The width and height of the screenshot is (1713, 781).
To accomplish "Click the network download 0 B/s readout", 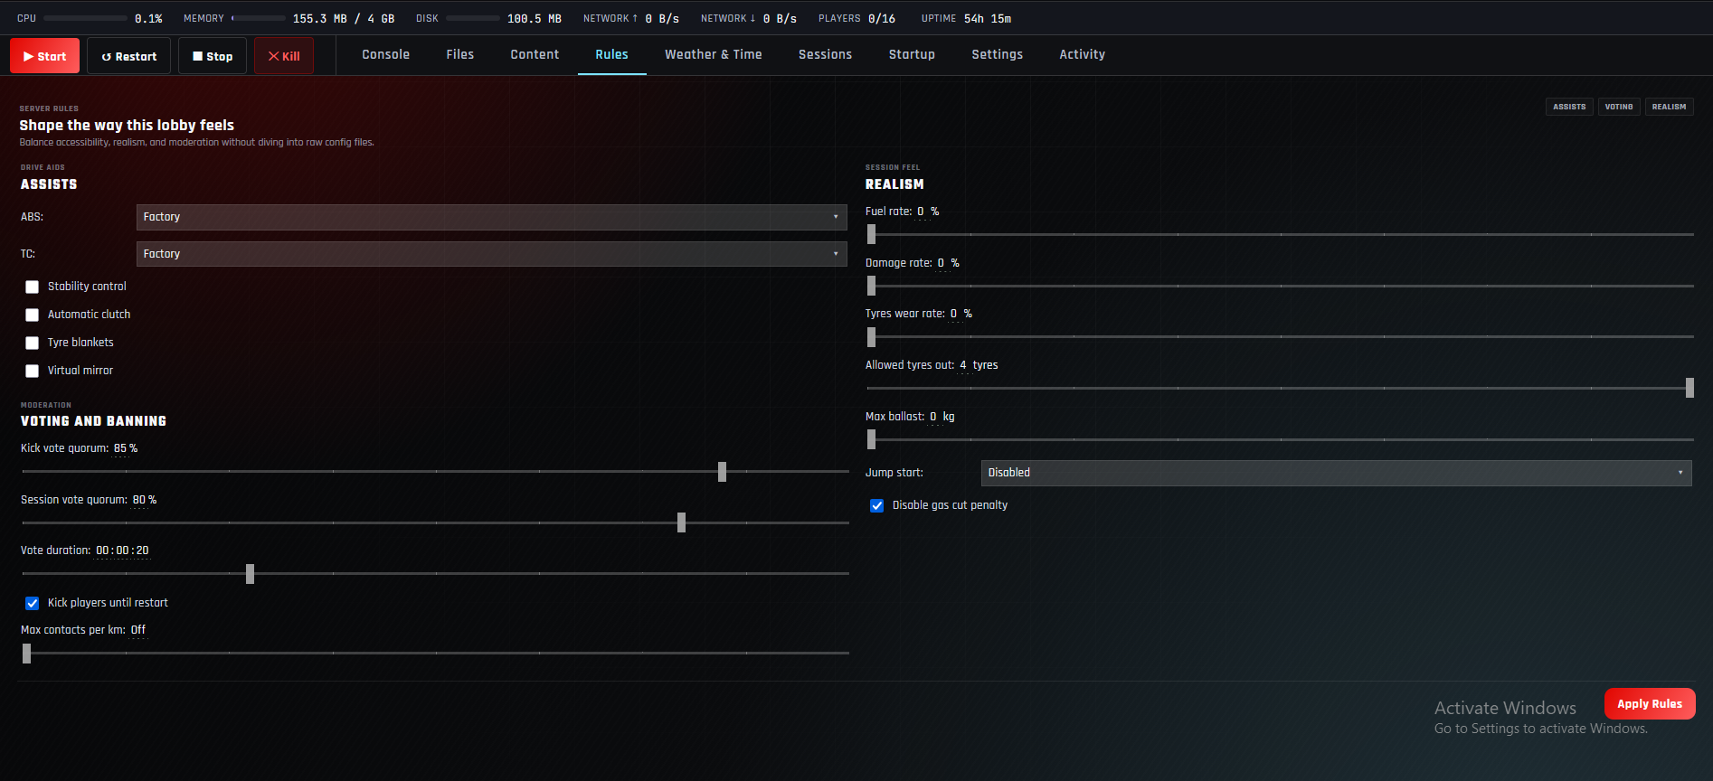I will [x=780, y=19].
